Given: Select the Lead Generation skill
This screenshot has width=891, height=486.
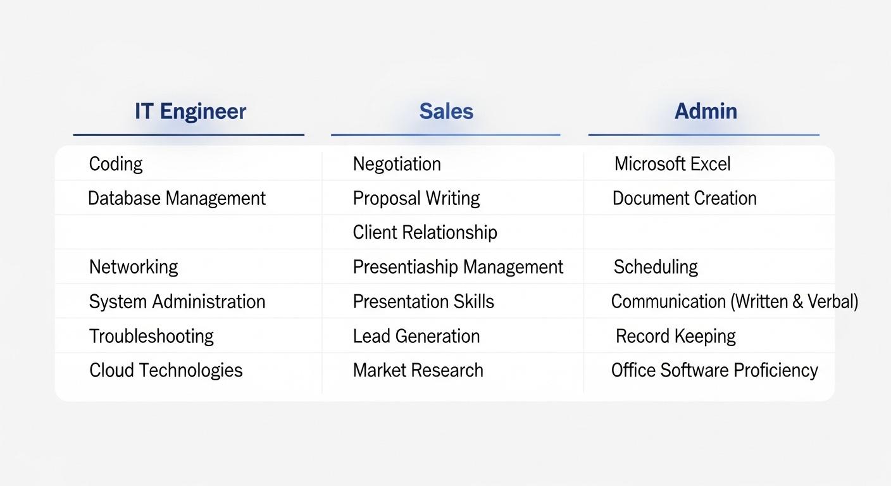Looking at the screenshot, I should pyautogui.click(x=416, y=336).
